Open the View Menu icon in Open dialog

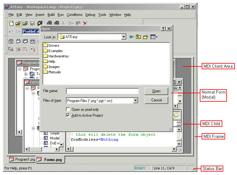point(154,37)
